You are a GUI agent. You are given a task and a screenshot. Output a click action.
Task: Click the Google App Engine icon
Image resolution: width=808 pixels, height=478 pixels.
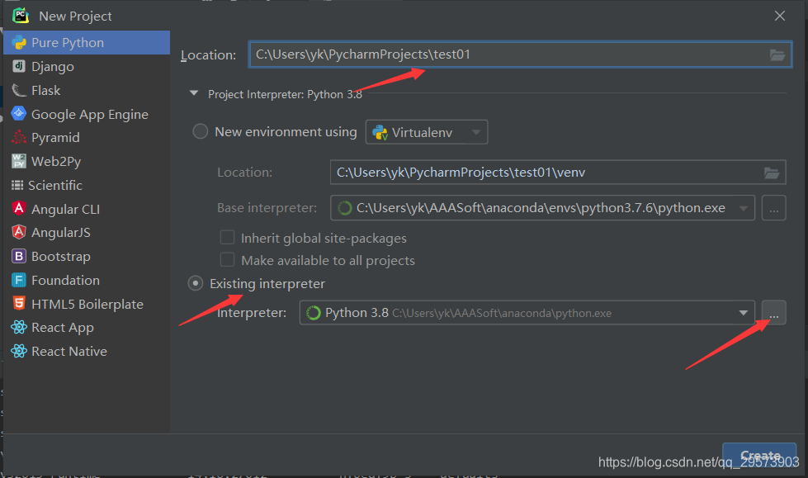(19, 113)
